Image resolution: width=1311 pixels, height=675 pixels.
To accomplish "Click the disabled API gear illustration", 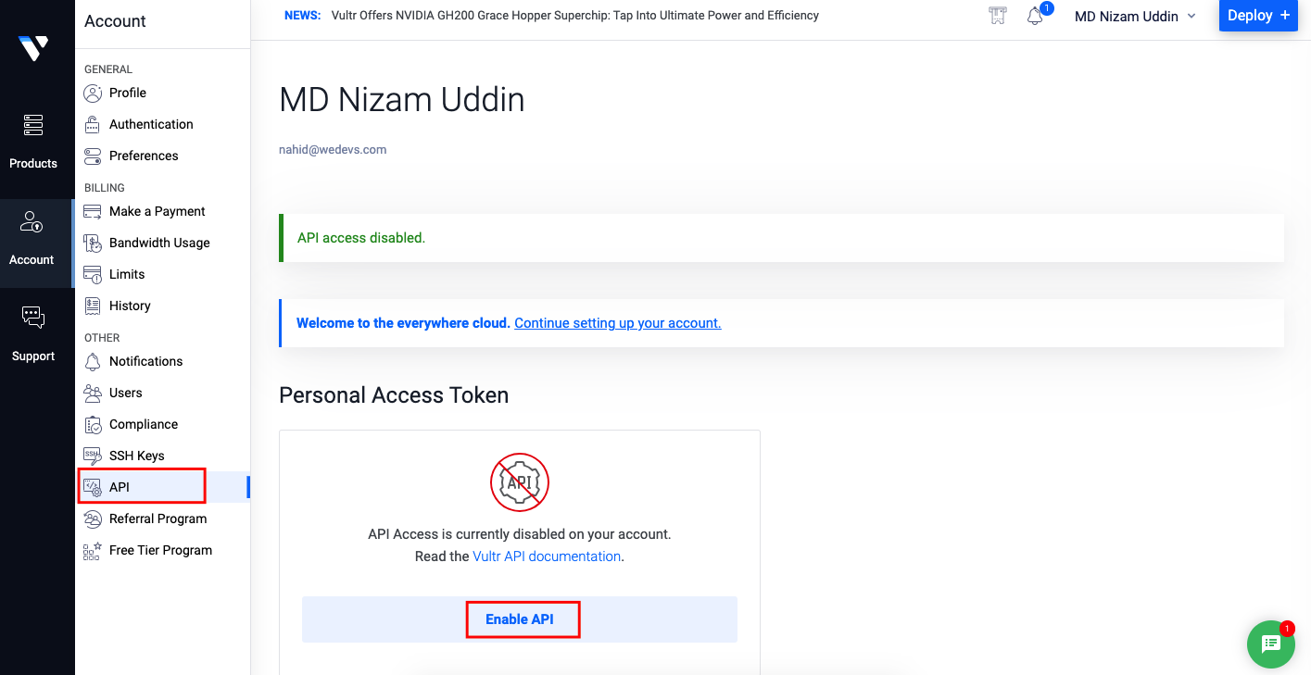I will pos(520,481).
